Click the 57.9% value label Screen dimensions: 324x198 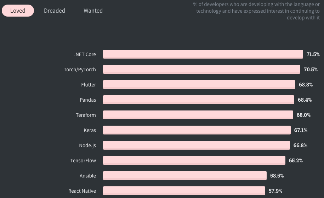275,191
